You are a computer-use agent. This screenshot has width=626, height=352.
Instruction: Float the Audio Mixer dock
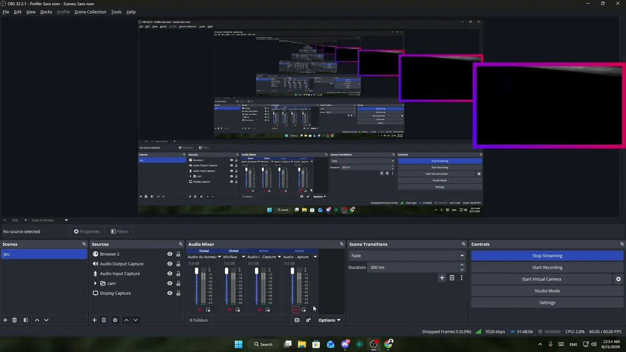click(x=341, y=244)
